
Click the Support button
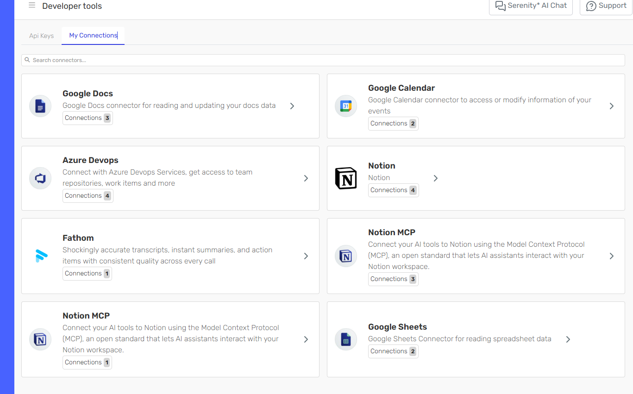tap(606, 6)
